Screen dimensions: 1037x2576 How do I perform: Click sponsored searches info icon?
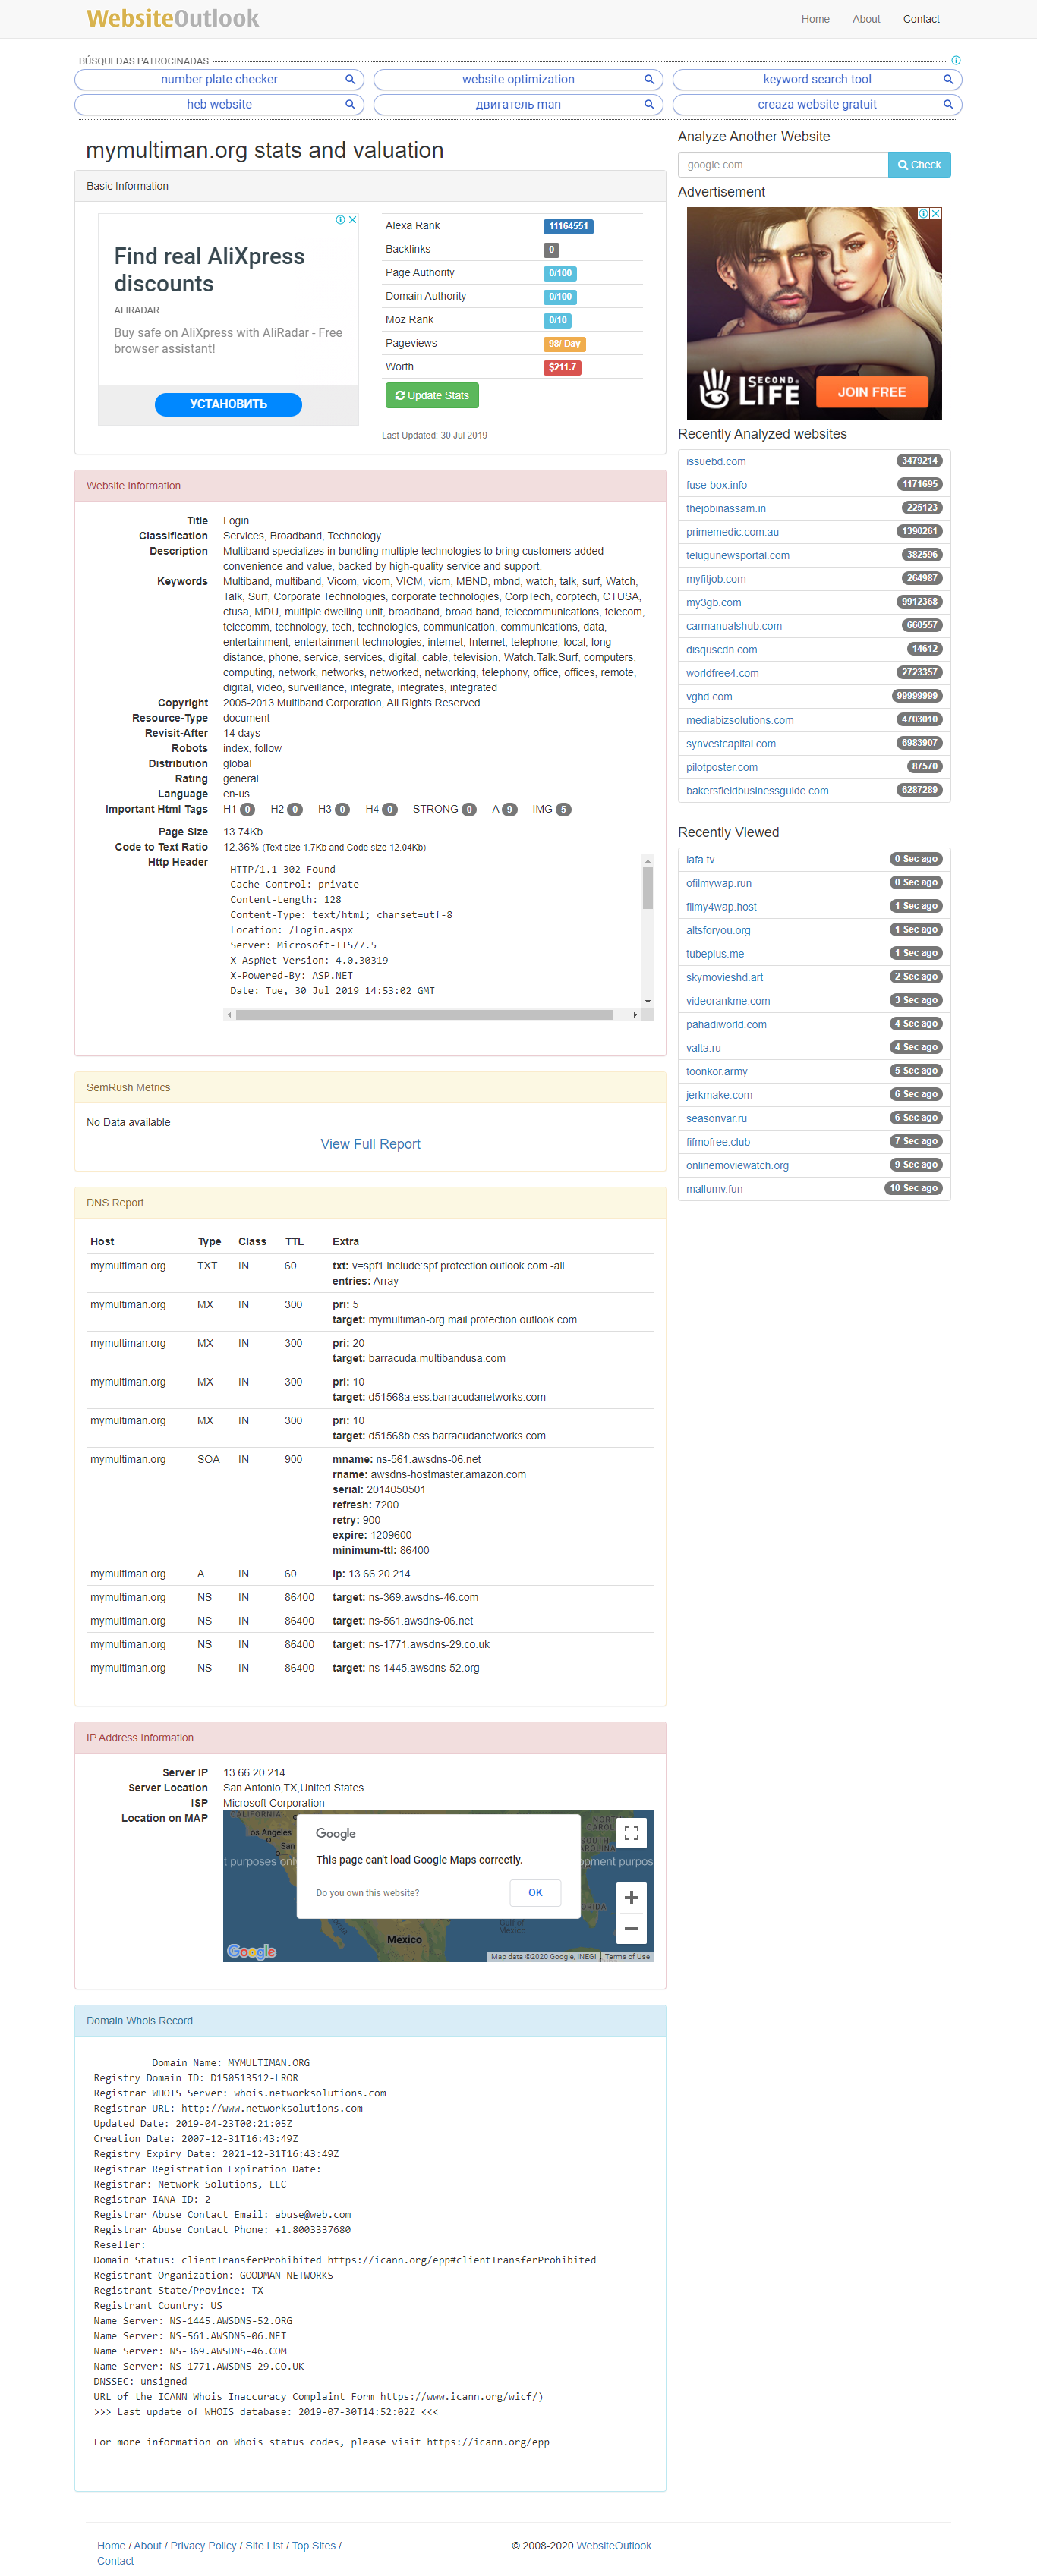(x=956, y=61)
